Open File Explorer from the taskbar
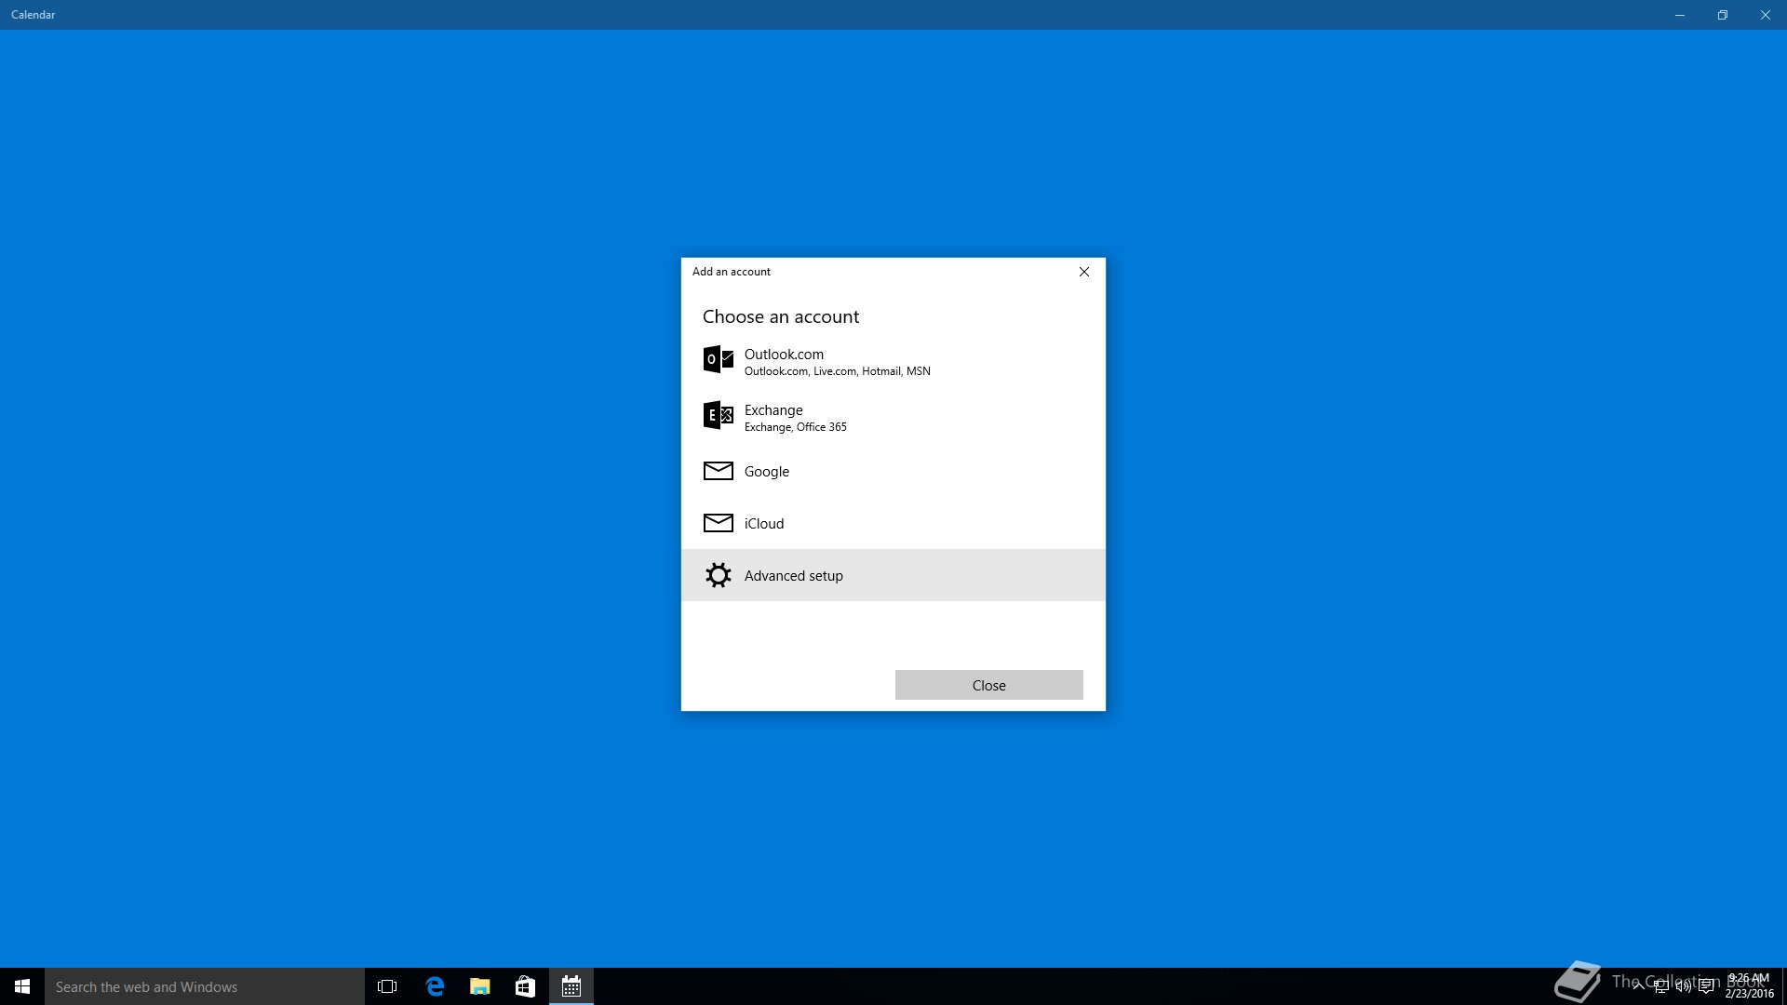The image size is (1787, 1005). coord(479,986)
